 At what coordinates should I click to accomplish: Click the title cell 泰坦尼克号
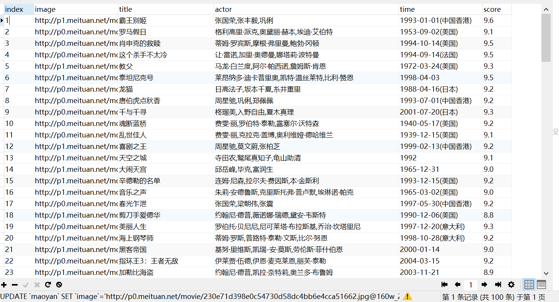pyautogui.click(x=166, y=78)
